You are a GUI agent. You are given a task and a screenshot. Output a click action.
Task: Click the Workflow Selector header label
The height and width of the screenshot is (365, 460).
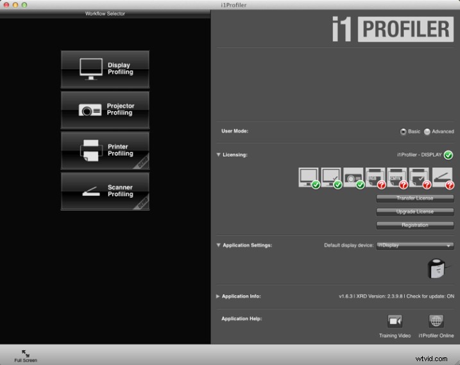pos(105,13)
